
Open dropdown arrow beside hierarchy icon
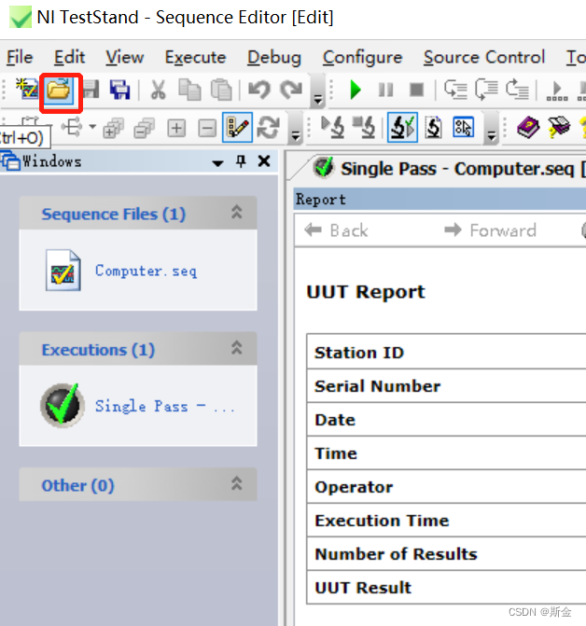pyautogui.click(x=92, y=127)
